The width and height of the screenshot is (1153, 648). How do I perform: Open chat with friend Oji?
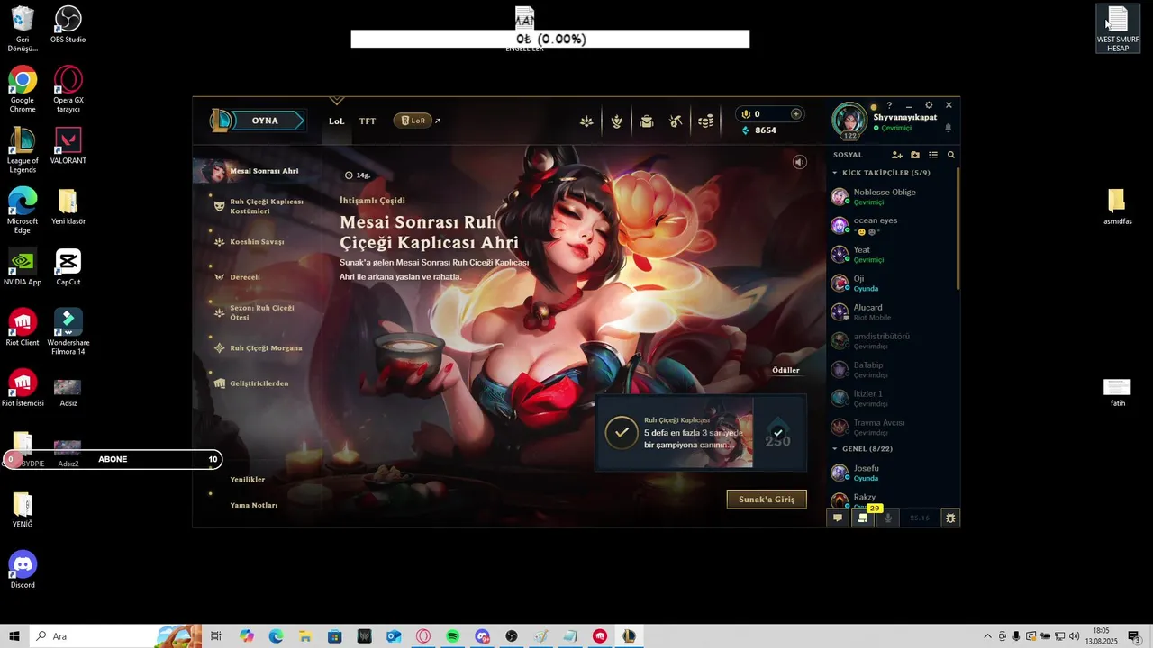pyautogui.click(x=892, y=283)
